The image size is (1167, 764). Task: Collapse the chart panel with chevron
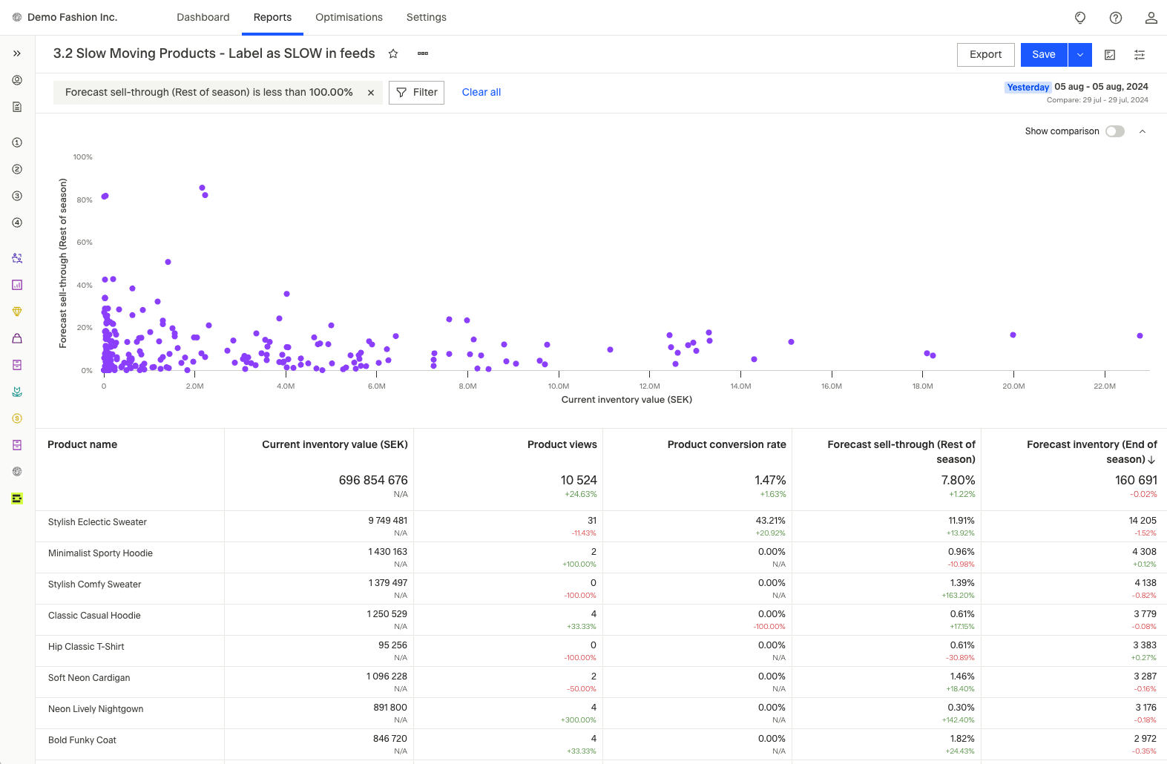[x=1143, y=131]
